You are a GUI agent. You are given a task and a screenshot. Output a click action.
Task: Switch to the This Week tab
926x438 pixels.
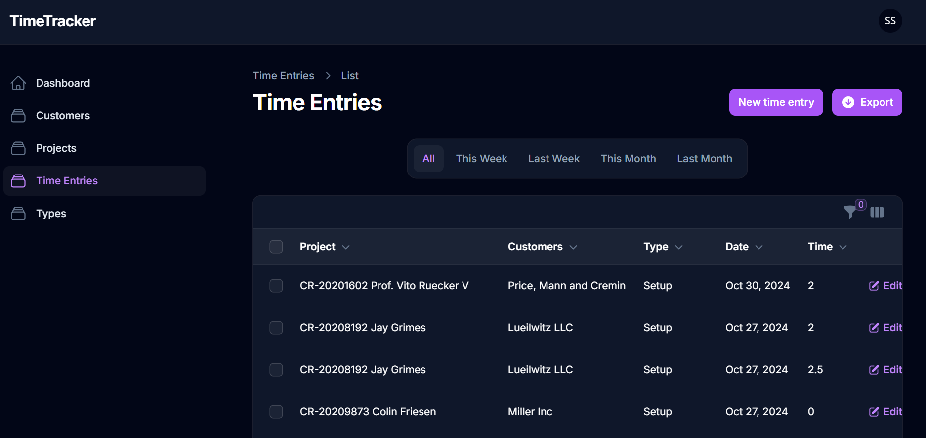click(481, 159)
